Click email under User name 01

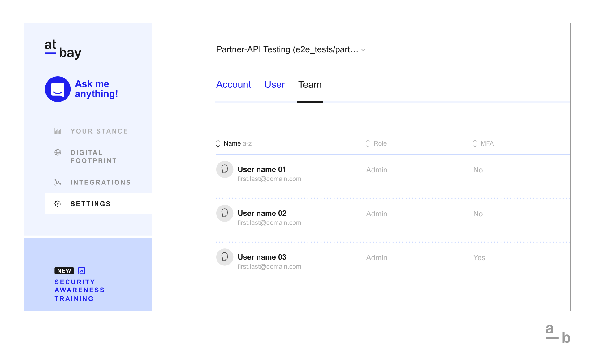click(x=269, y=179)
